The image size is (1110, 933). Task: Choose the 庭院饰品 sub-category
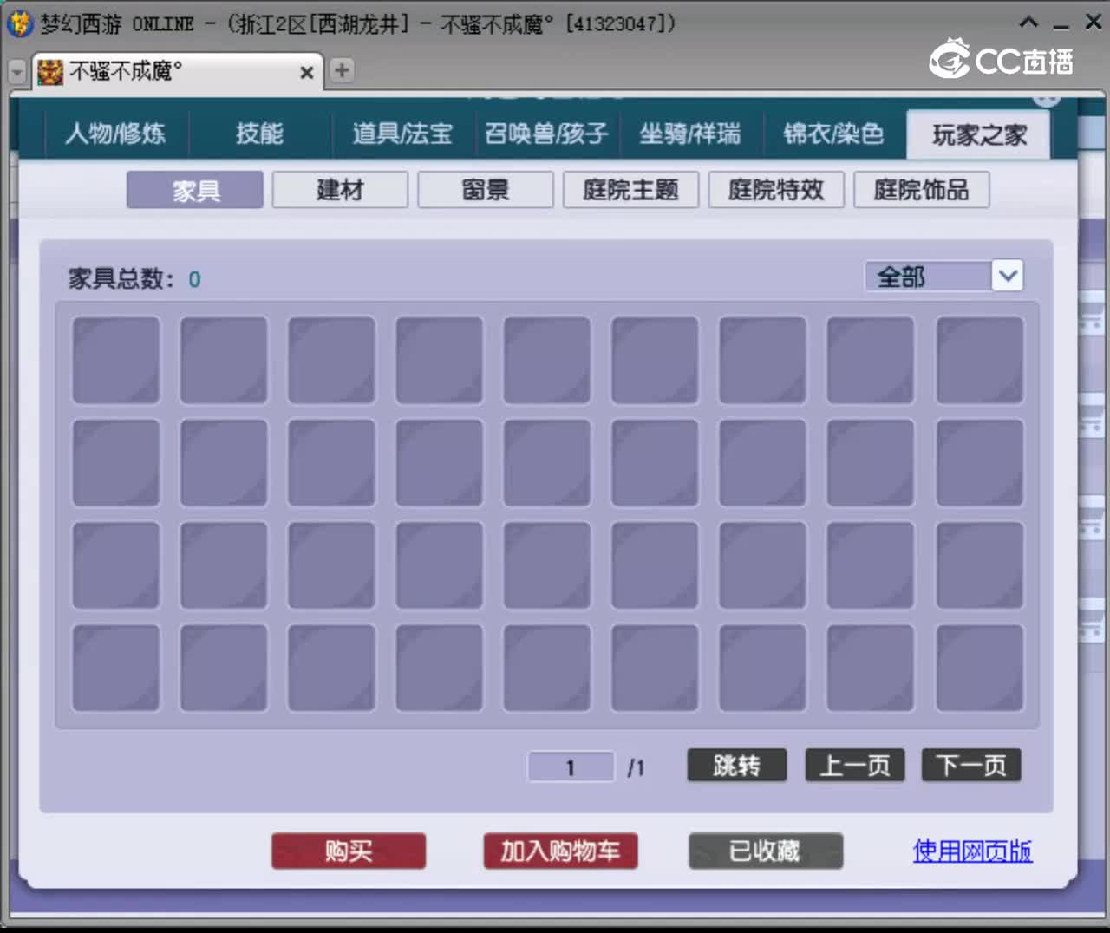pyautogui.click(x=921, y=190)
